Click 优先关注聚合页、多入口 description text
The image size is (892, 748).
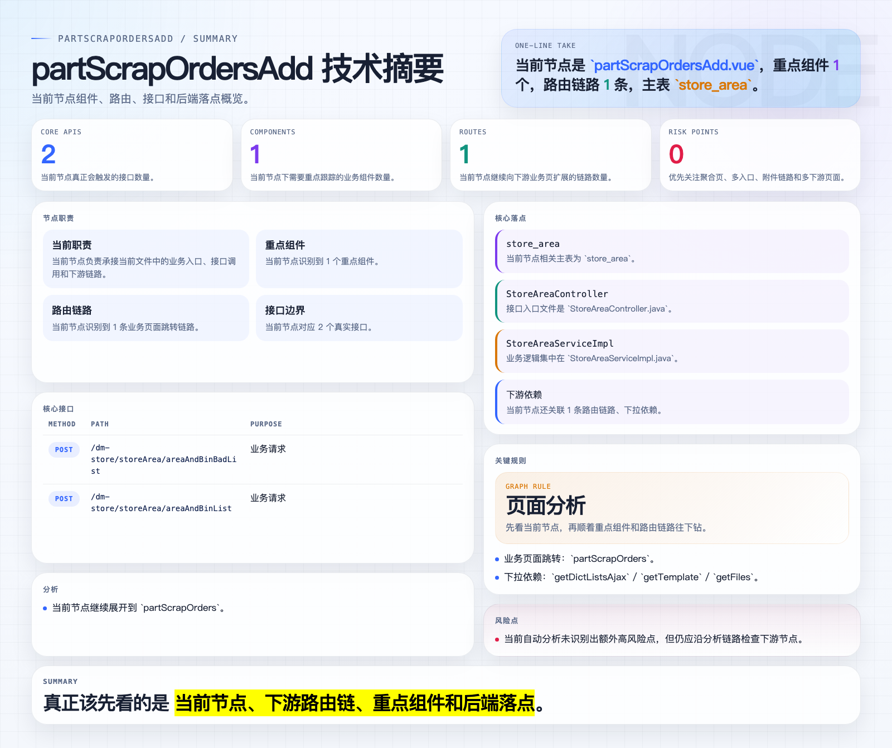758,177
